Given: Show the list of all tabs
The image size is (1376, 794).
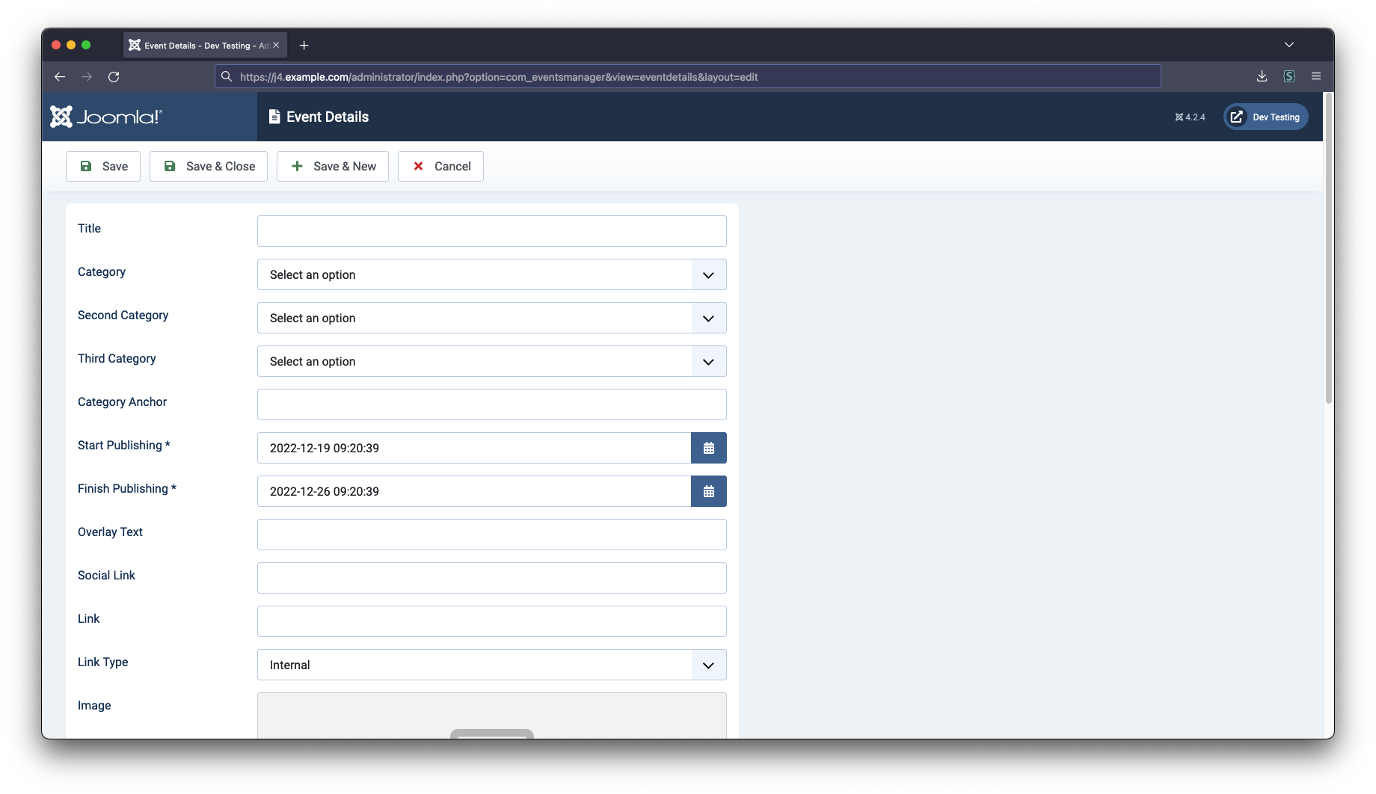Looking at the screenshot, I should (1289, 45).
